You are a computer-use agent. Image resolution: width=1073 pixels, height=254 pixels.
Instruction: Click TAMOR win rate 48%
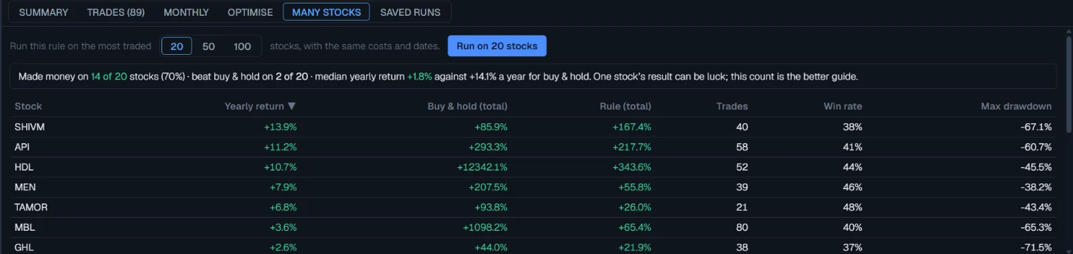coord(853,207)
